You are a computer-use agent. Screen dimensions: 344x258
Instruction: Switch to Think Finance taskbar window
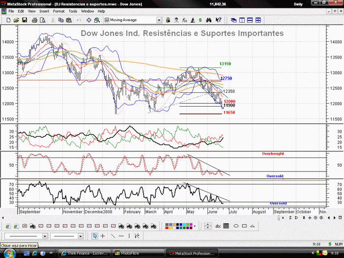click(x=85, y=253)
